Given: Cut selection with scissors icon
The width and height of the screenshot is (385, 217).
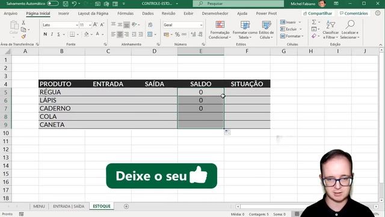Looking at the screenshot, I should 23,23.
